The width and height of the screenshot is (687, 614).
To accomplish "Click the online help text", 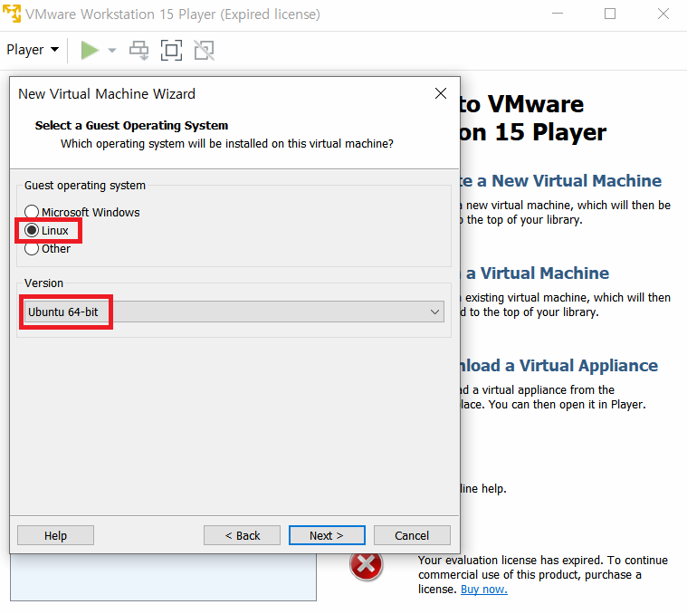I will 483,489.
